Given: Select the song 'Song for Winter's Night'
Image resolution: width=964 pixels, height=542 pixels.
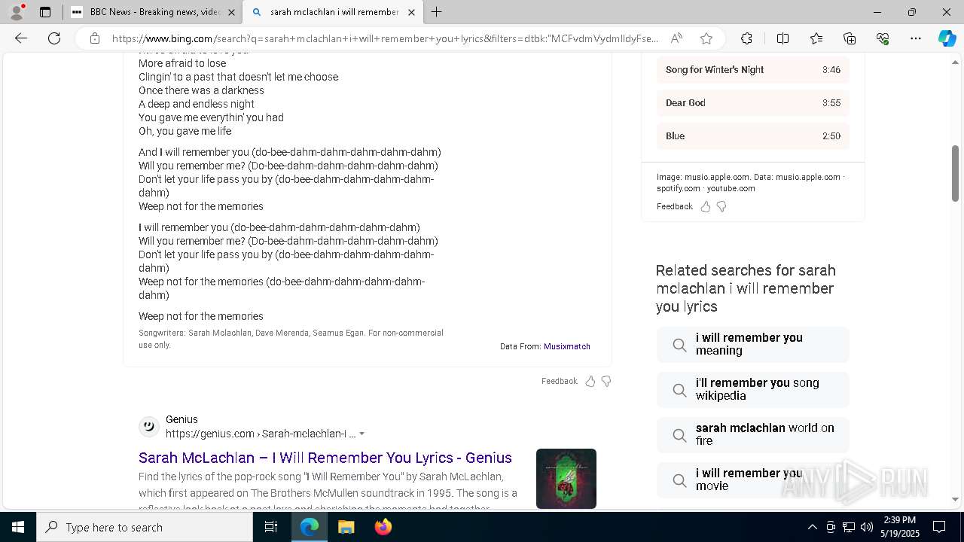Looking at the screenshot, I should (752, 69).
